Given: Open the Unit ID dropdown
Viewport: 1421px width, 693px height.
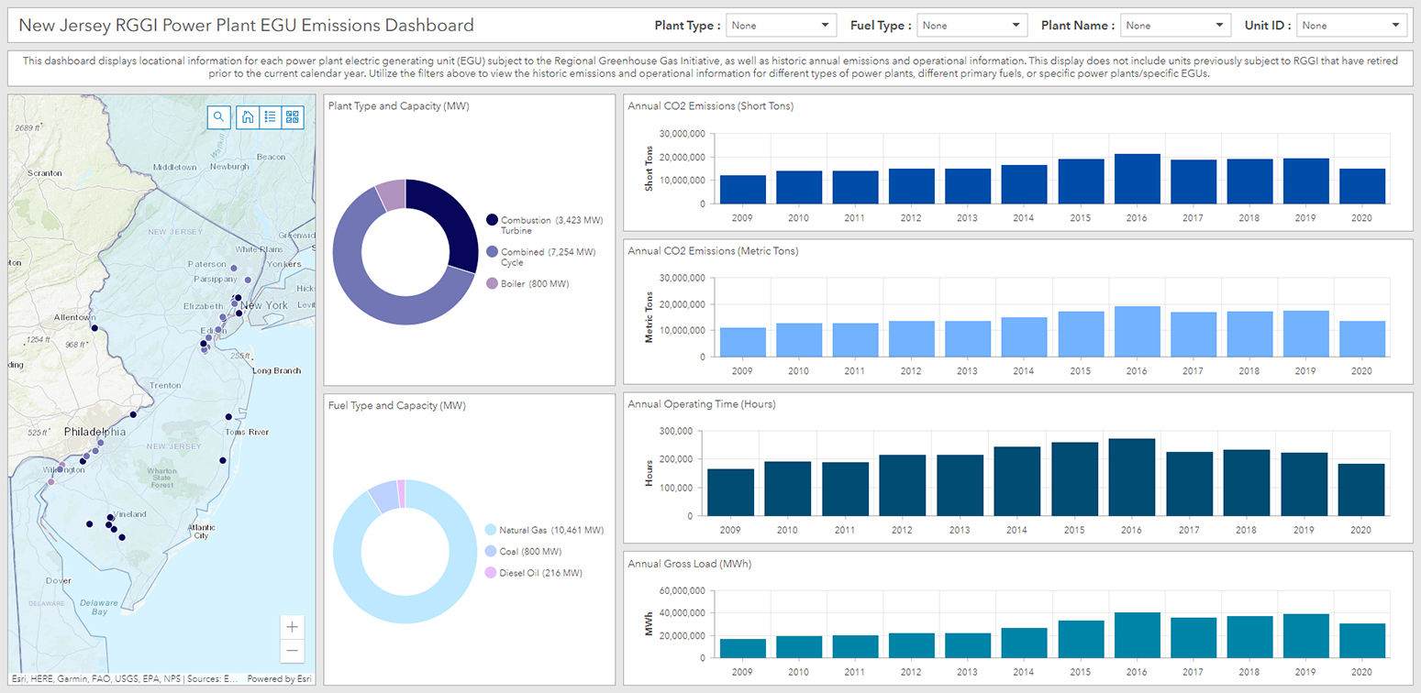Looking at the screenshot, I should point(1351,26).
